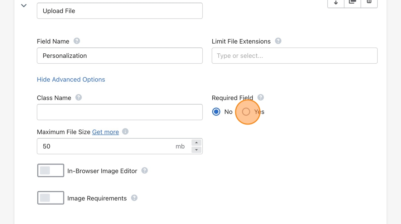Click Hide Advanced Options link
Viewport: 401px width, 224px height.
(71, 79)
